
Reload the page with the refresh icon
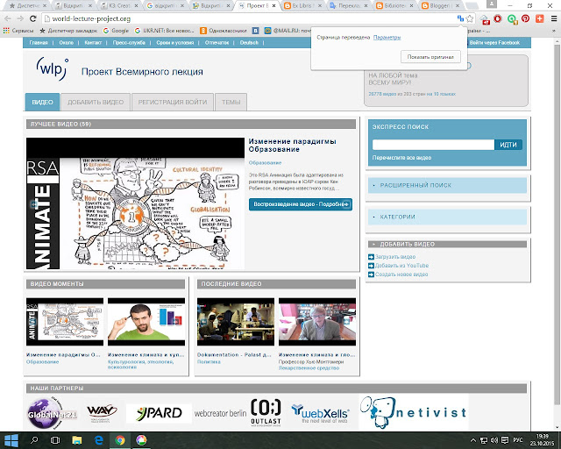(x=33, y=18)
